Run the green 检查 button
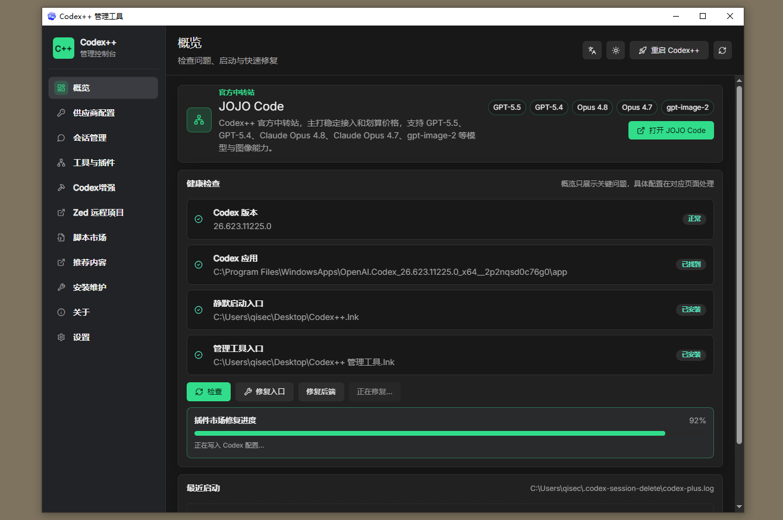Screen dimensions: 783x520 209,392
